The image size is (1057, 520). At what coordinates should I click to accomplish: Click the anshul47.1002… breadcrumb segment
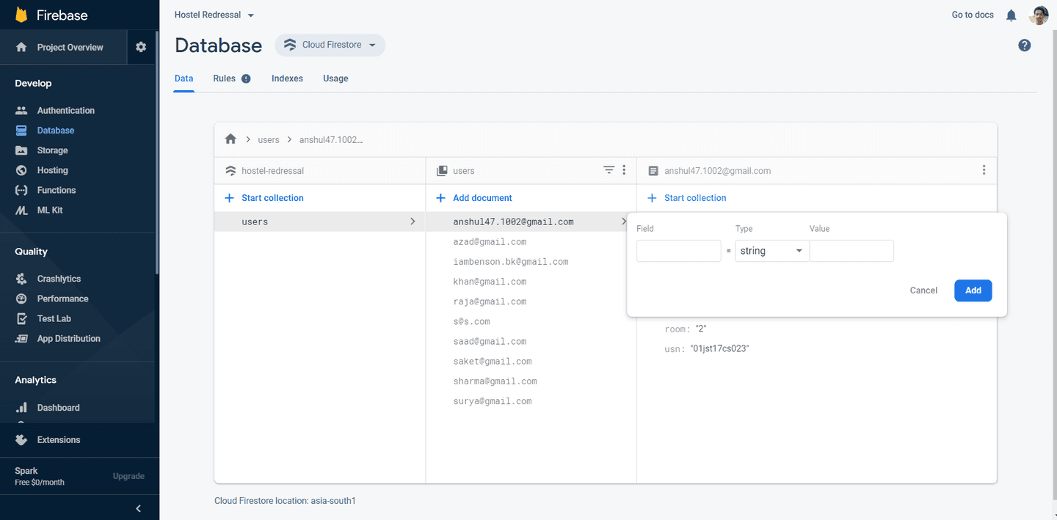click(x=331, y=139)
